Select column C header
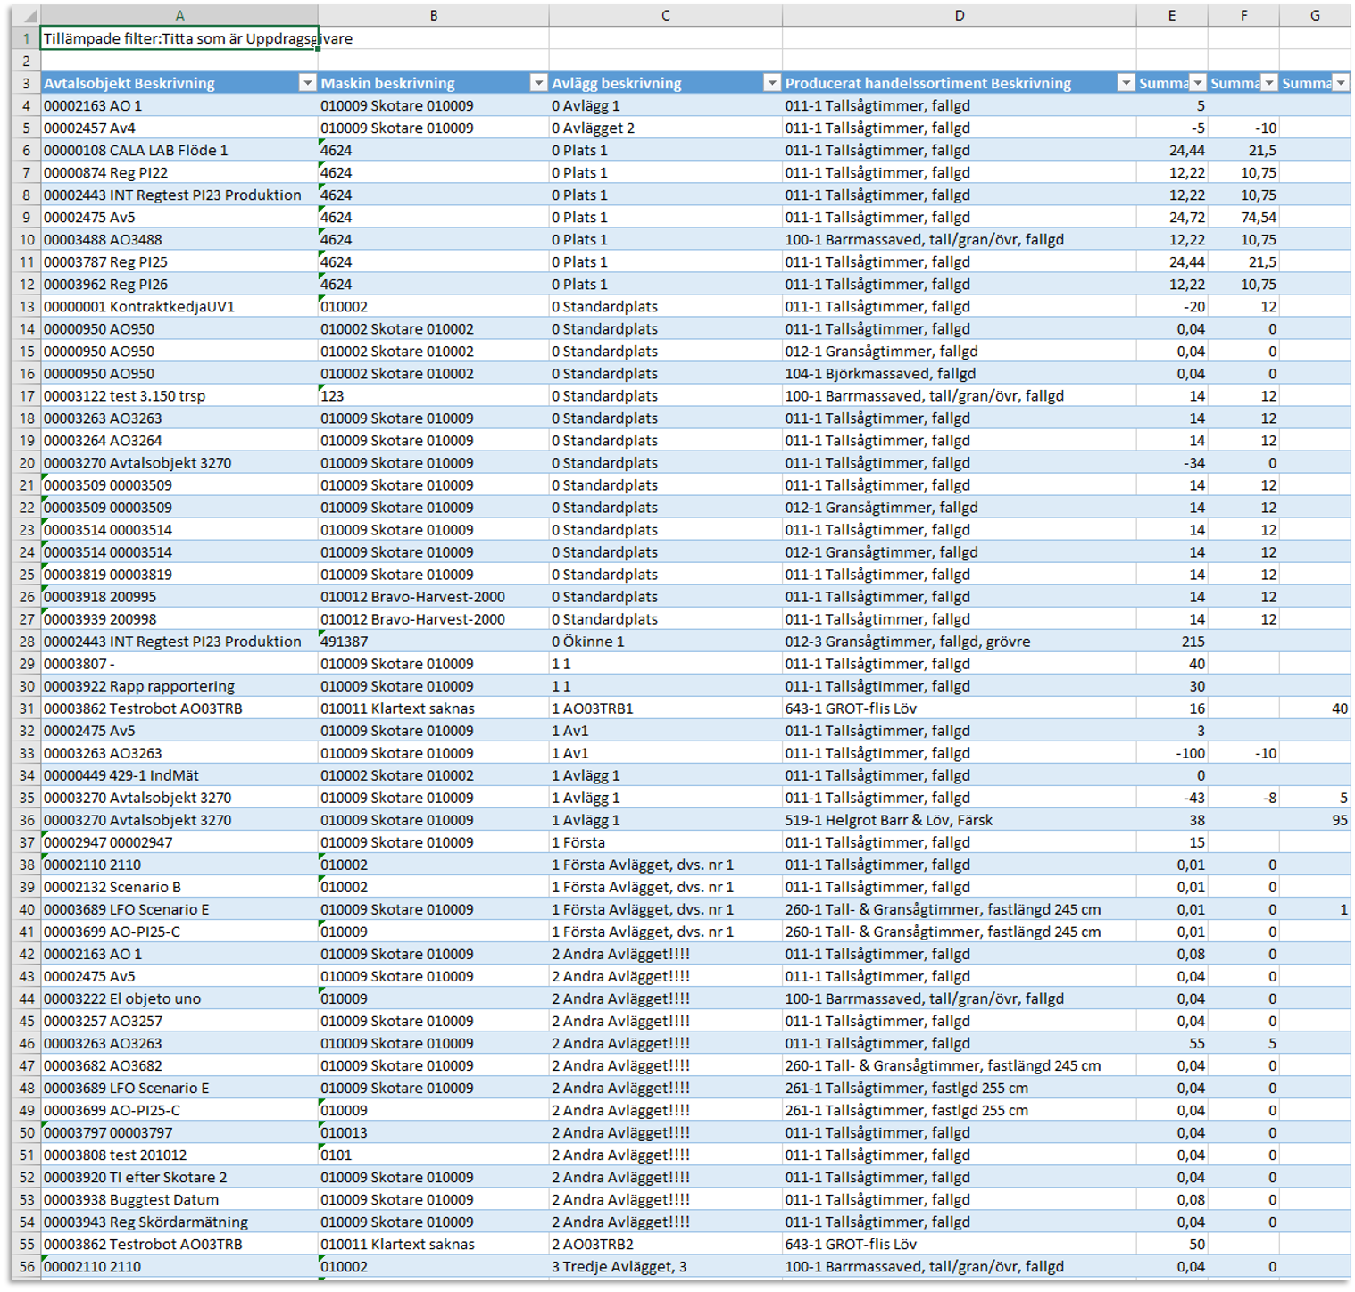The image size is (1355, 1292). coord(666,15)
